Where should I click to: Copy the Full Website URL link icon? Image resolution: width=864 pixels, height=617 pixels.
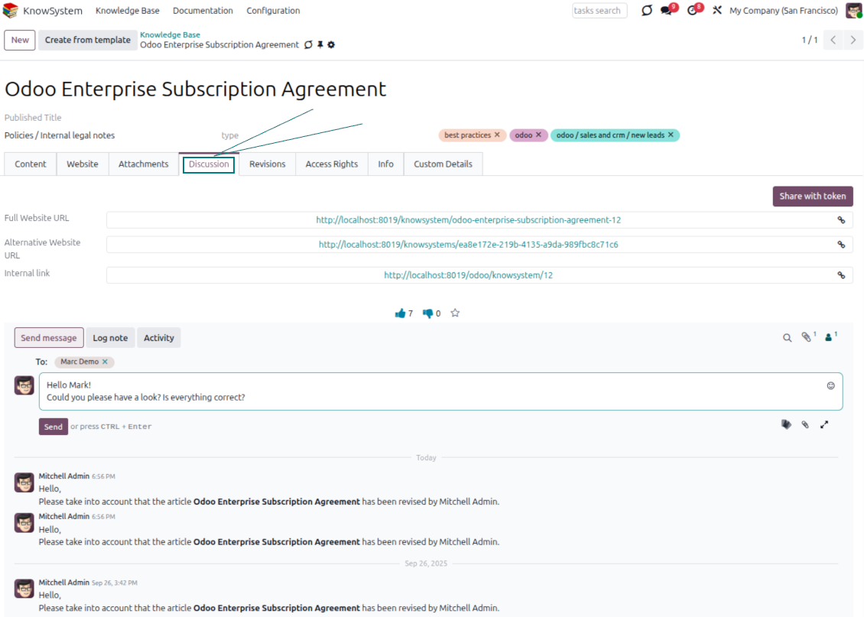(x=841, y=220)
